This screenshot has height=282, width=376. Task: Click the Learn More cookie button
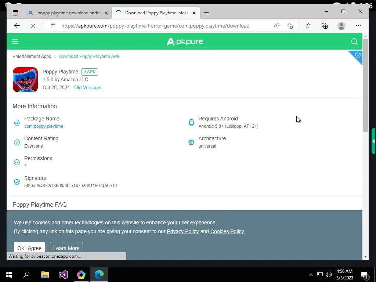coord(66,248)
